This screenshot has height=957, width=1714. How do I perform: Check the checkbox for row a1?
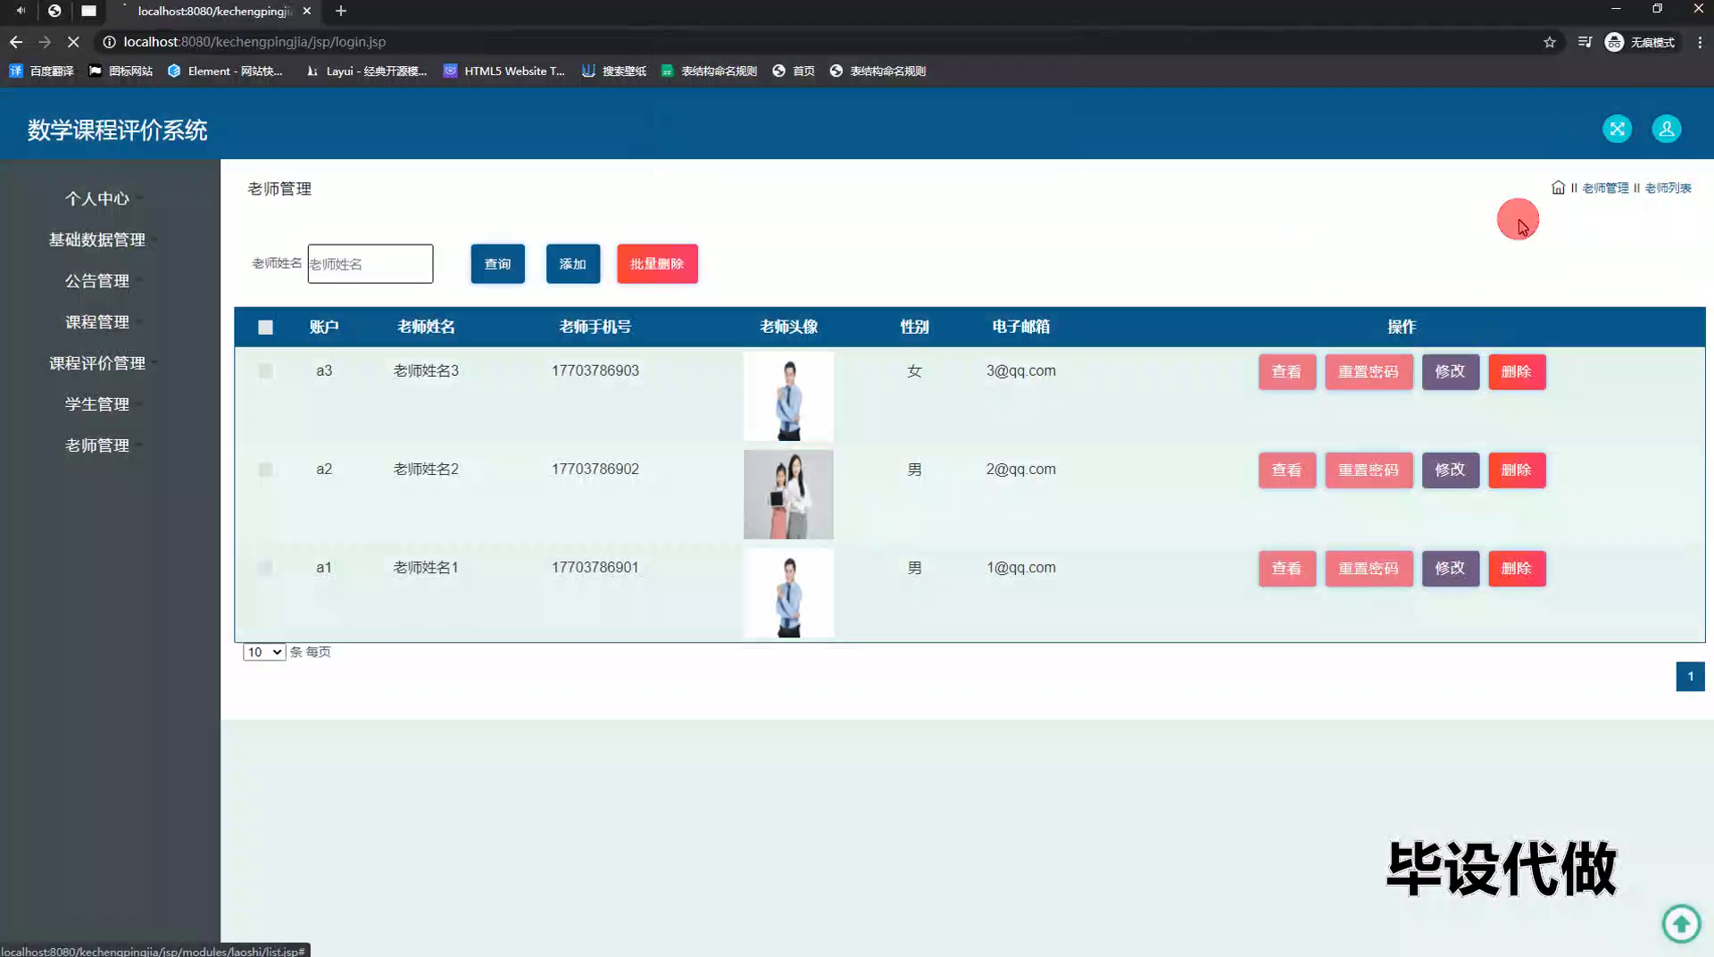(265, 567)
